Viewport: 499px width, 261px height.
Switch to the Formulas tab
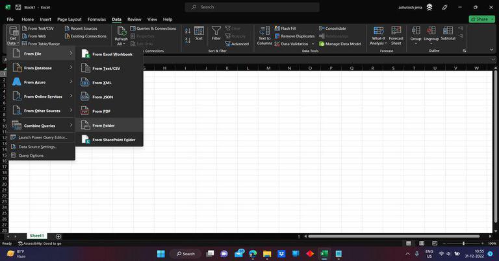pyautogui.click(x=97, y=19)
